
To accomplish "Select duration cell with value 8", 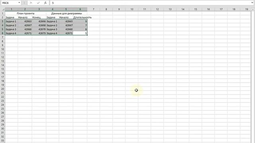I will 80,29.
